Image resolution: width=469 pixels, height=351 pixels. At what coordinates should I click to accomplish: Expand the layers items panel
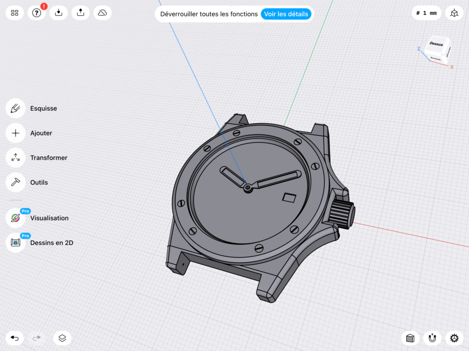62,338
